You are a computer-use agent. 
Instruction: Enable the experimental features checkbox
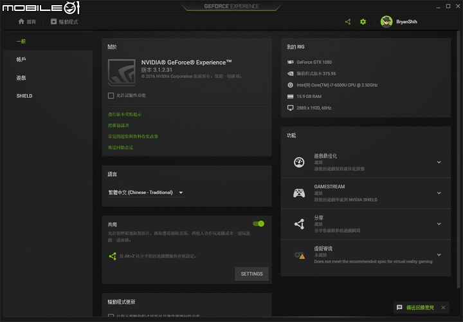[x=111, y=95]
